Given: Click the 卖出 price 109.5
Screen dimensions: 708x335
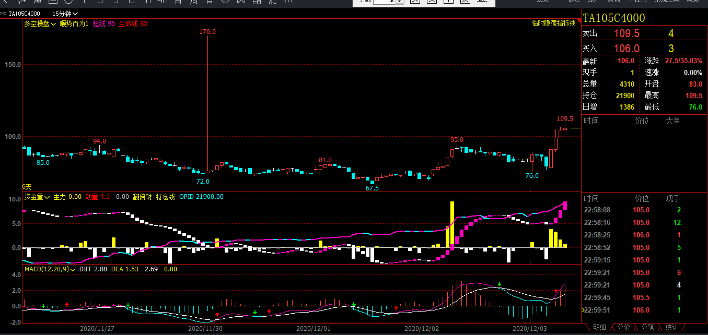Looking at the screenshot, I should click(x=626, y=34).
